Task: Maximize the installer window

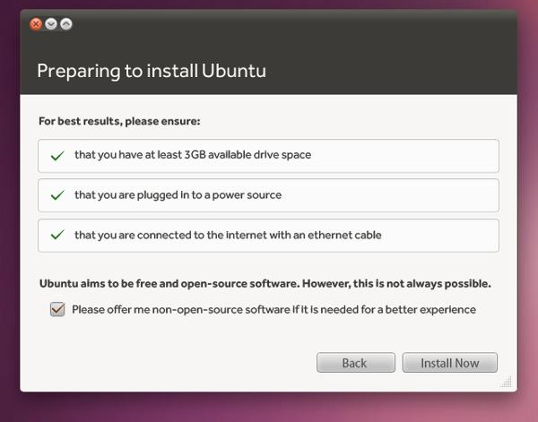Action: click(66, 24)
